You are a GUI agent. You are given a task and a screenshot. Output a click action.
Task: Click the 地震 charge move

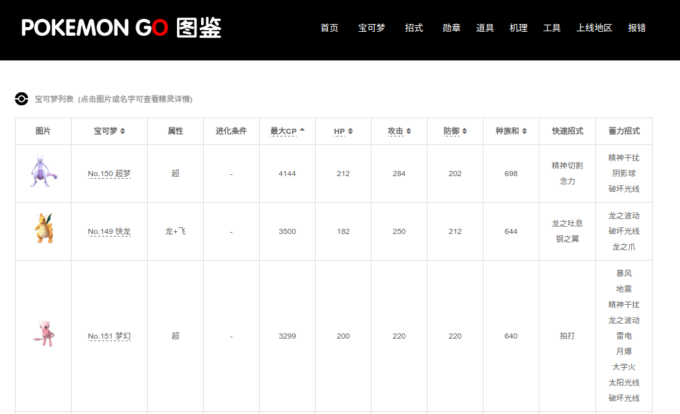[623, 289]
